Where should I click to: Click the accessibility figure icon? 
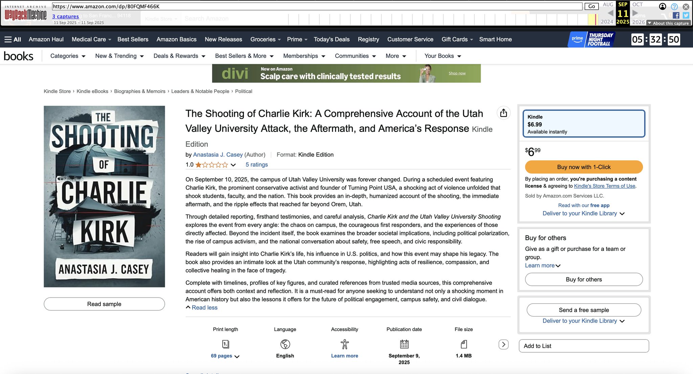pos(344,344)
